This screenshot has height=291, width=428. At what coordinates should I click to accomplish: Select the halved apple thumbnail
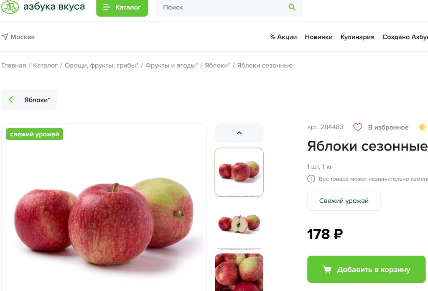coord(239,224)
